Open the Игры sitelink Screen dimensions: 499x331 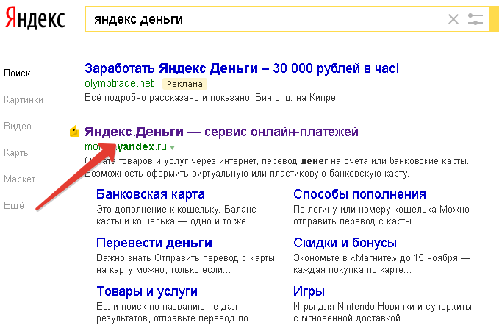click(x=309, y=291)
